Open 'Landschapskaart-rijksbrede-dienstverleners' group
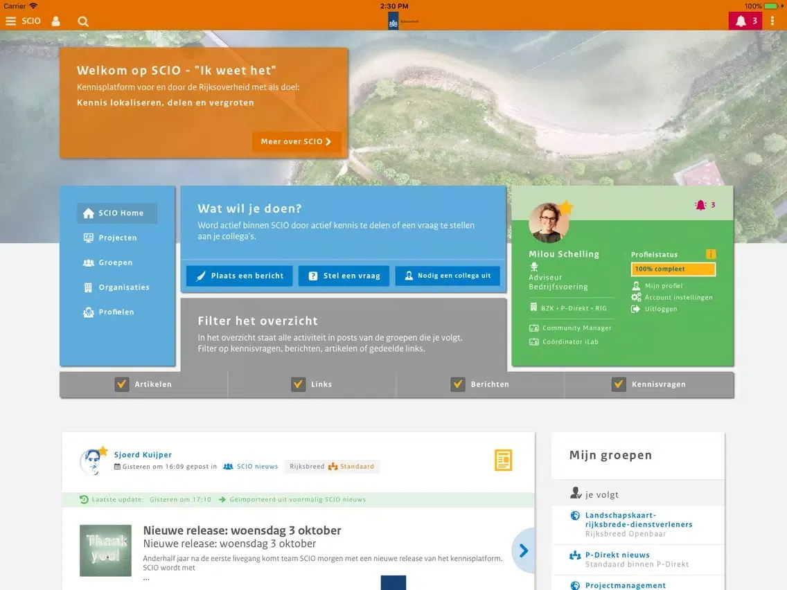This screenshot has height=590, width=787. 639,520
